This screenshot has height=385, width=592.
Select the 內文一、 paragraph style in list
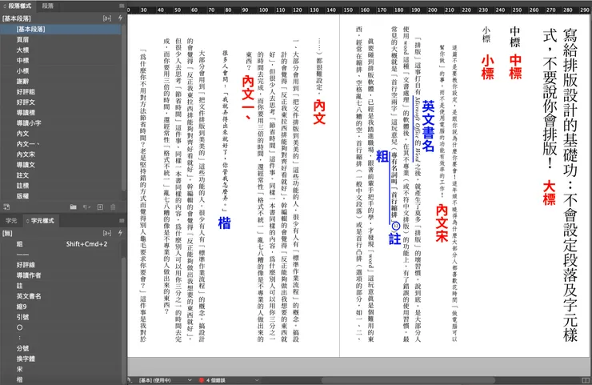click(61, 144)
